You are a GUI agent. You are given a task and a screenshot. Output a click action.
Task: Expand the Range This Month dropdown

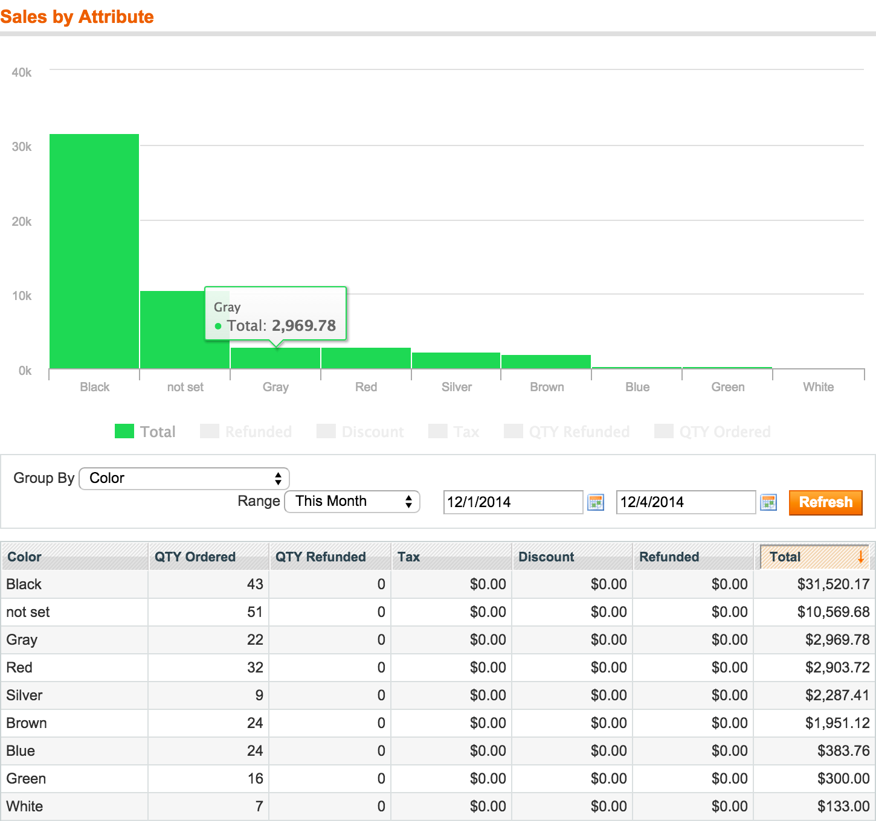352,502
